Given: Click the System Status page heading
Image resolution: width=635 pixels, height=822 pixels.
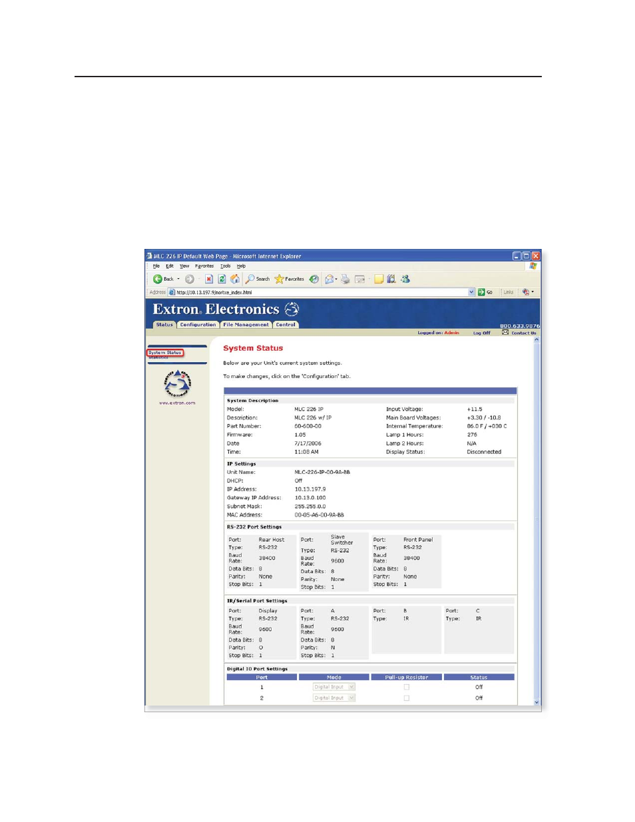Looking at the screenshot, I should tap(253, 348).
